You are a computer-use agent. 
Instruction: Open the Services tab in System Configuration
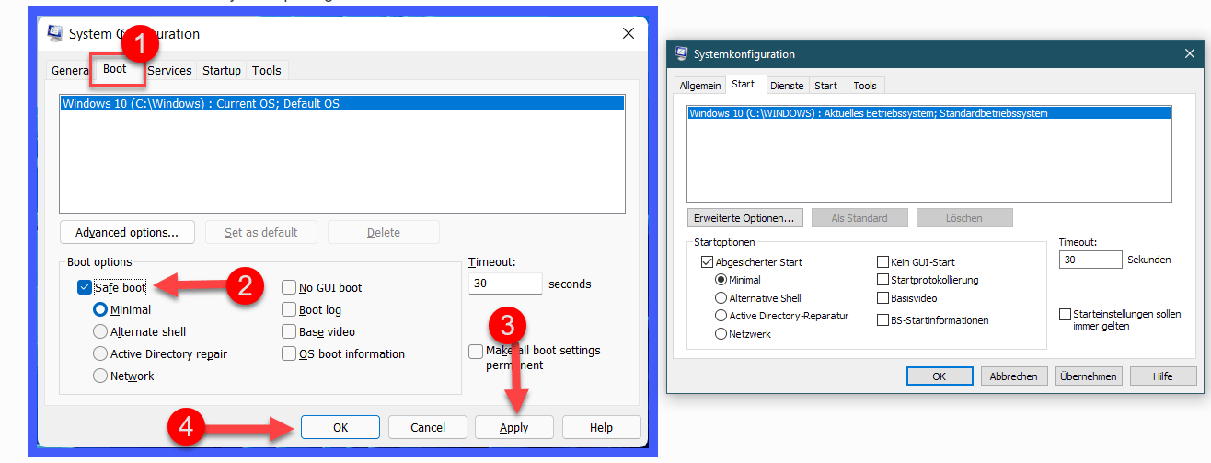(x=169, y=70)
